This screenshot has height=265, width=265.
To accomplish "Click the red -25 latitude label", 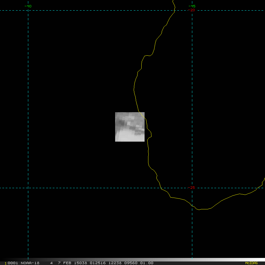I will [192, 188].
